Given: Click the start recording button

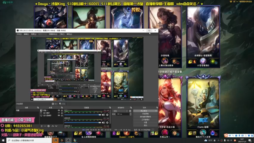Looking at the screenshot, I should [x=145, y=114].
